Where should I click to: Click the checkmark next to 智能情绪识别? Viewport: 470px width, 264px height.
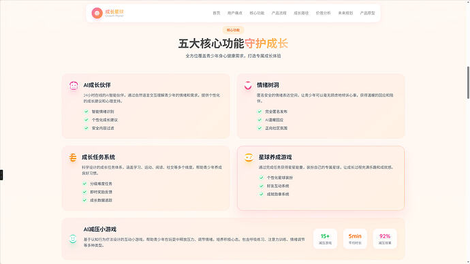coord(87,112)
